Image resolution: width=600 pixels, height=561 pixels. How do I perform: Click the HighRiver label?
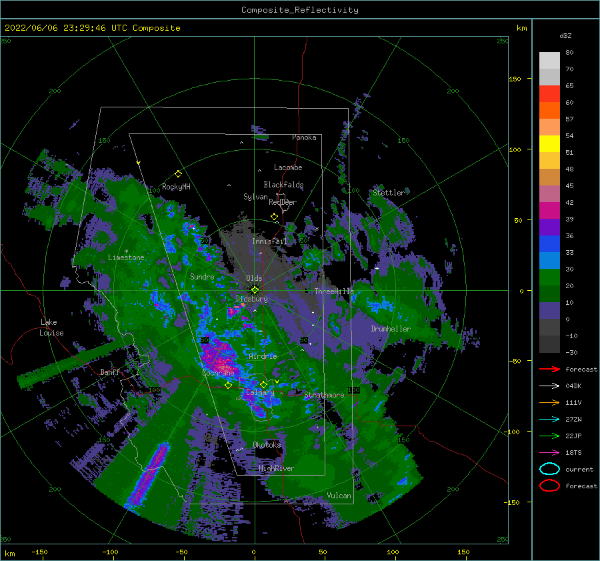point(277,468)
